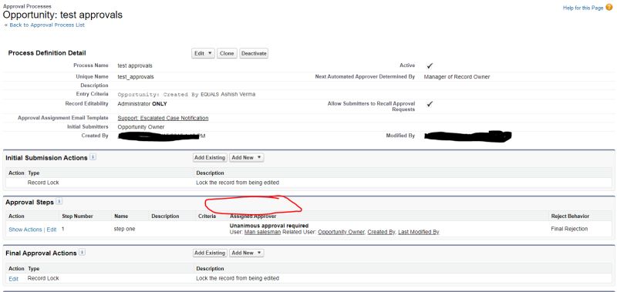This screenshot has height=292, width=617.
Task: Click the 'step one' name cell
Action: 124,229
